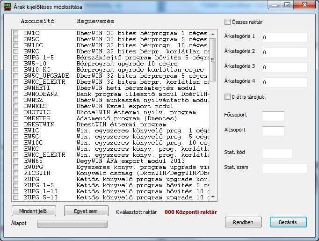Select the DHOTW1C row text
This screenshot has height=241, width=319.
click(37, 112)
